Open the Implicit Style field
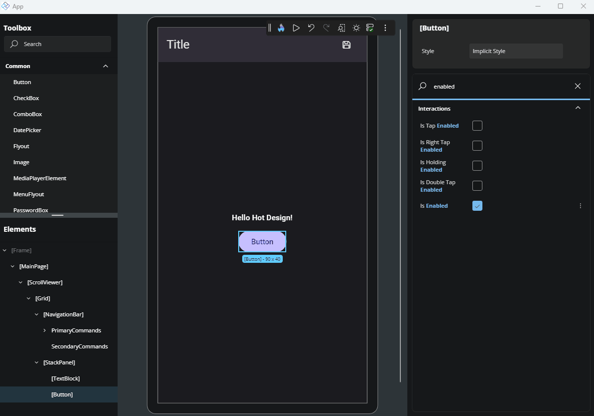The image size is (594, 416). [x=515, y=51]
